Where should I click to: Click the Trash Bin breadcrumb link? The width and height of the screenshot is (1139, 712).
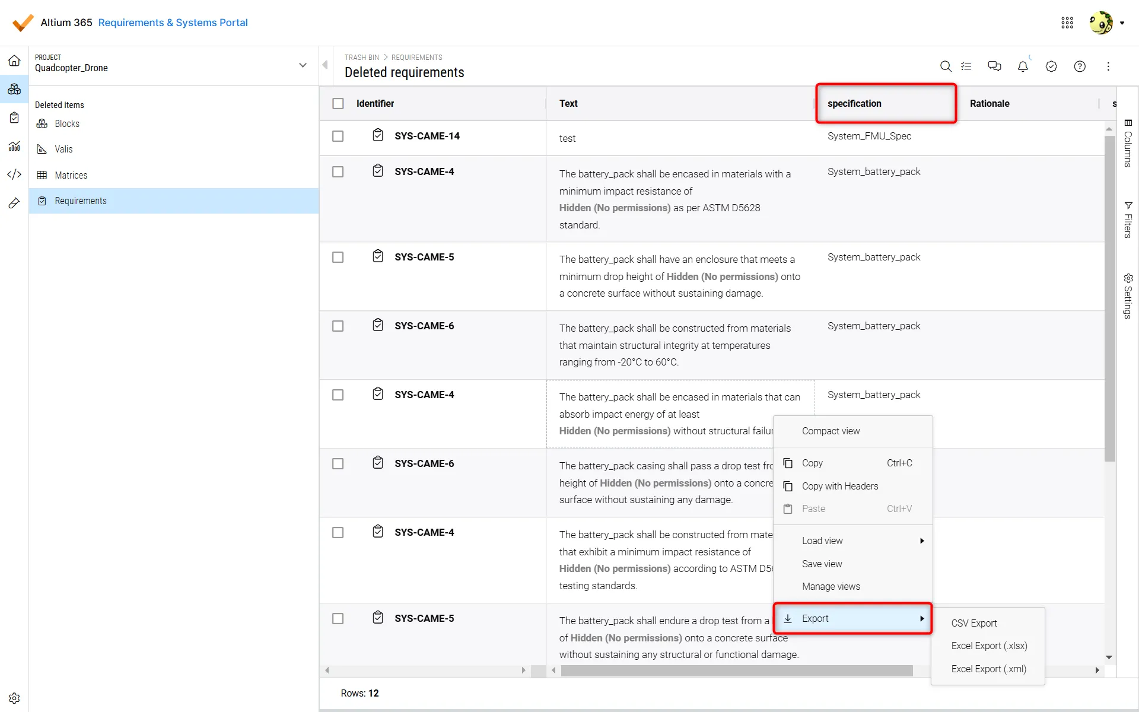coord(361,58)
